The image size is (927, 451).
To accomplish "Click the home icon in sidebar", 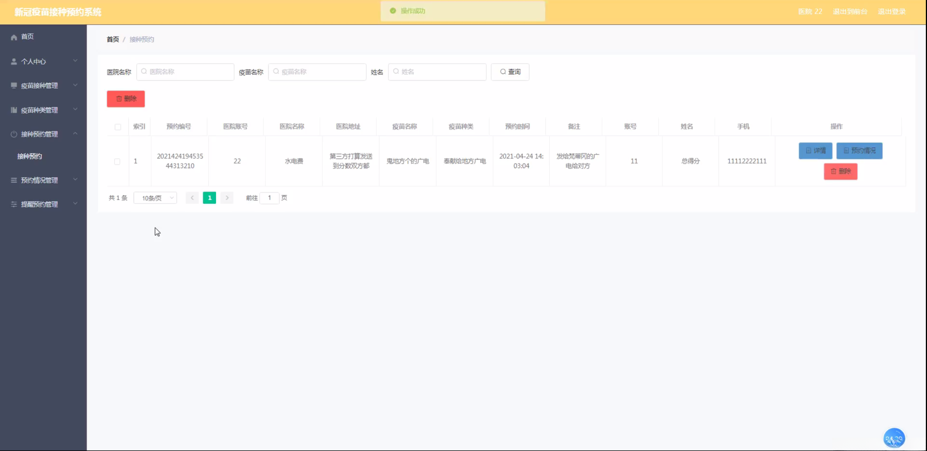I will 14,37.
